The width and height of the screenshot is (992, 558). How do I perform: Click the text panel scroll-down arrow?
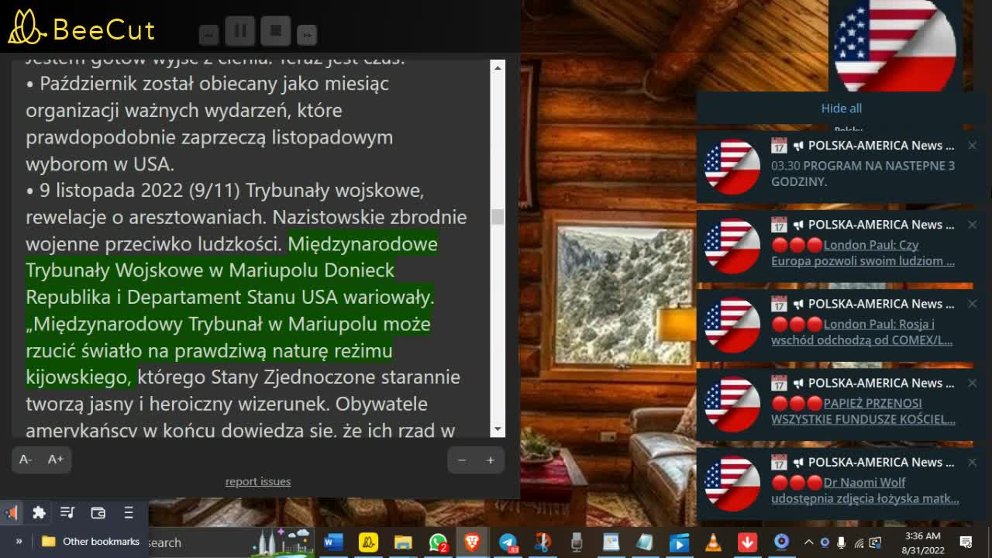pos(498,428)
